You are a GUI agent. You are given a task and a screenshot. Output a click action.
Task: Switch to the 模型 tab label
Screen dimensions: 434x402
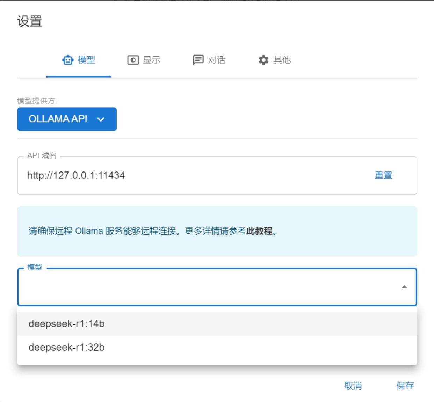[x=86, y=60]
